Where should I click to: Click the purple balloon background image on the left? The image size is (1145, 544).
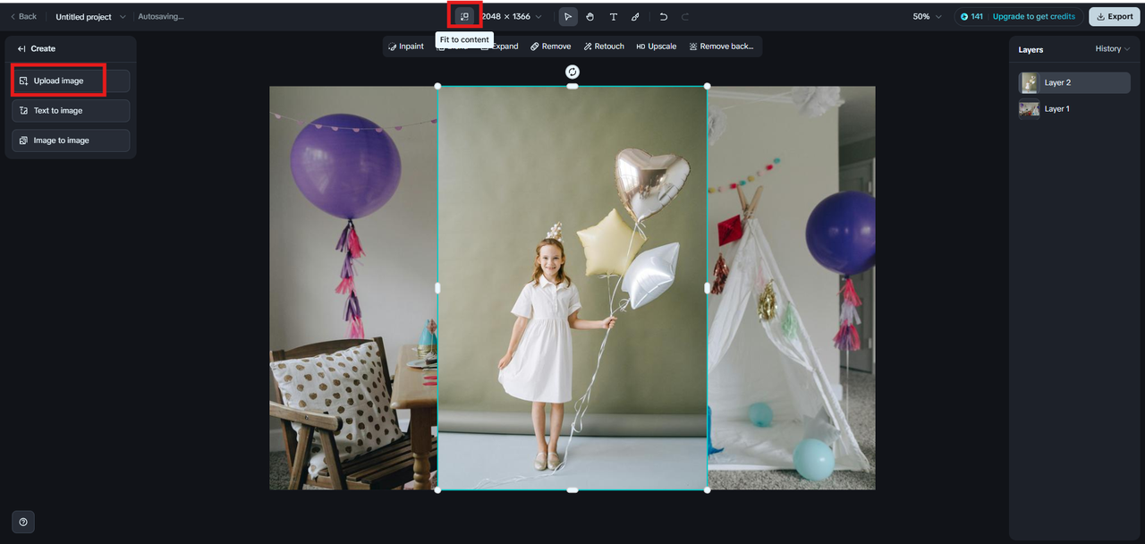coord(353,288)
